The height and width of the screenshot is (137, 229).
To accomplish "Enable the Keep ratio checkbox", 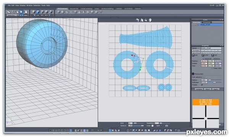I will 212,68.
